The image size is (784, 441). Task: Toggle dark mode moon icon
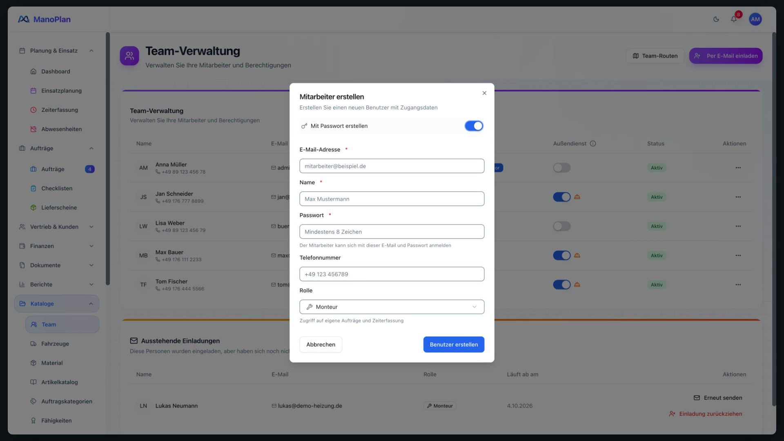tap(716, 19)
